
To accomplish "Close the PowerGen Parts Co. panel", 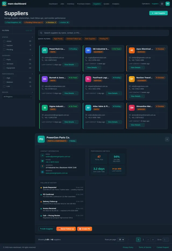I will [167, 139].
